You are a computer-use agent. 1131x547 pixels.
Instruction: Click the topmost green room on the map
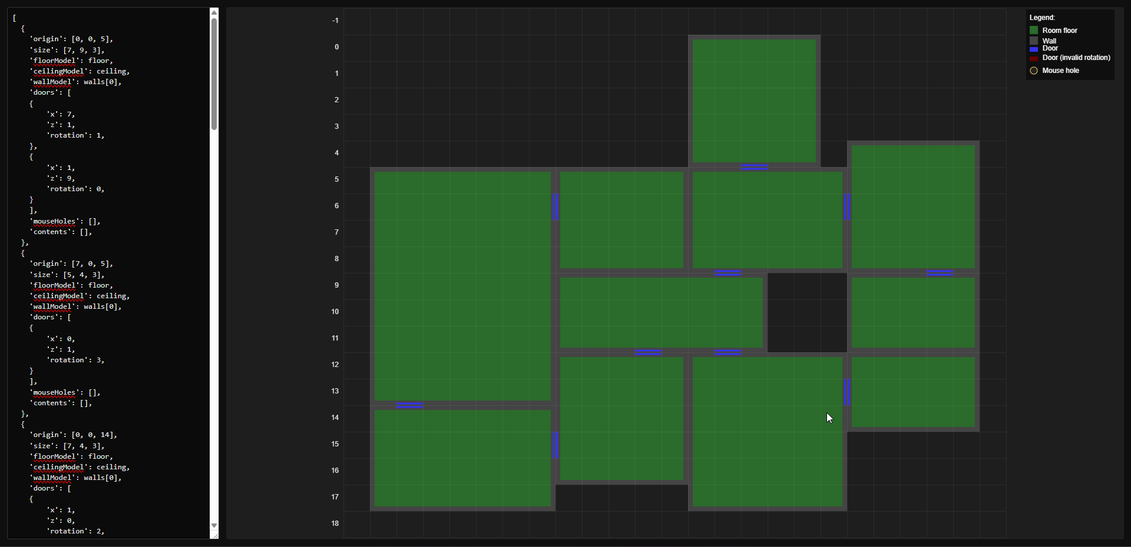754,101
